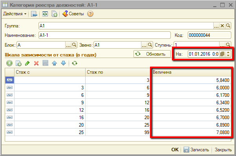Click the Обновить button

click(x=152, y=54)
